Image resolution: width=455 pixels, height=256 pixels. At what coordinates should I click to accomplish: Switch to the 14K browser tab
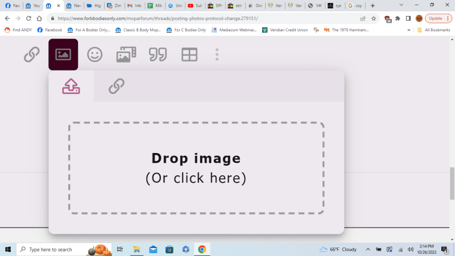[x=315, y=6]
